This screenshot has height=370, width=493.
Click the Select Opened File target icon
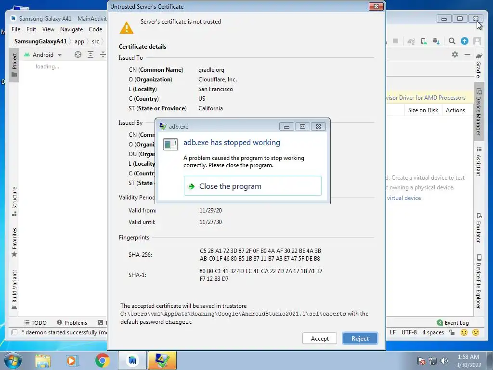pos(78,54)
